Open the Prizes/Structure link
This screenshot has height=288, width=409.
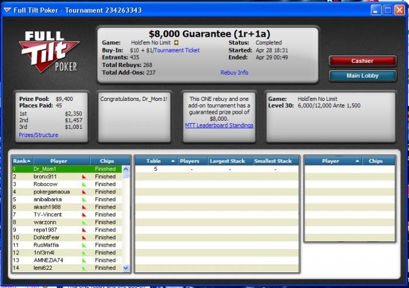click(x=39, y=135)
